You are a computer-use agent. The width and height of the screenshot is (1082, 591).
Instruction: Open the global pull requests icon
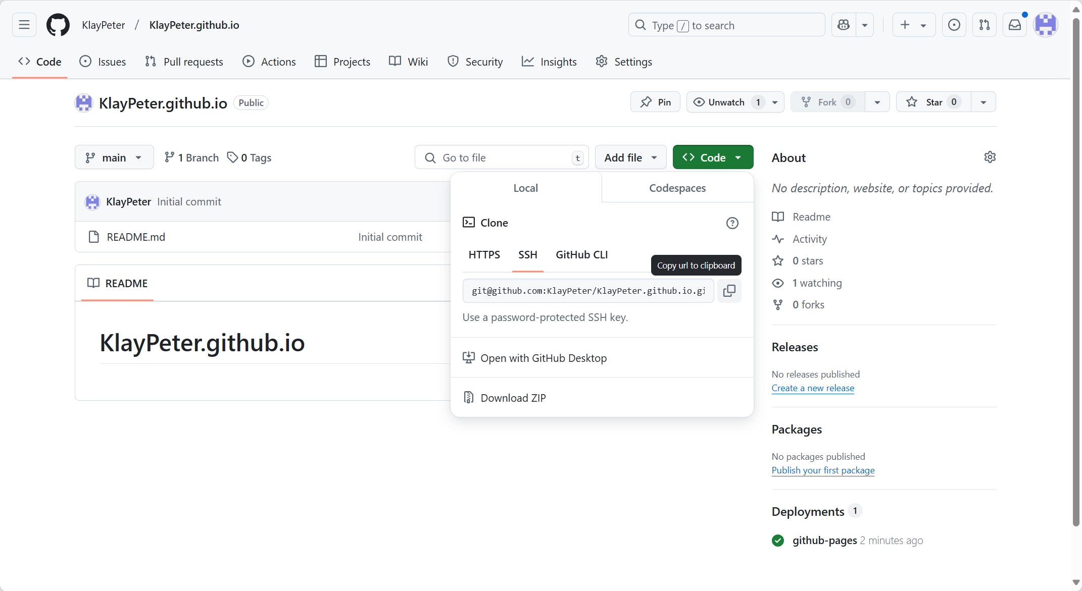(x=984, y=25)
